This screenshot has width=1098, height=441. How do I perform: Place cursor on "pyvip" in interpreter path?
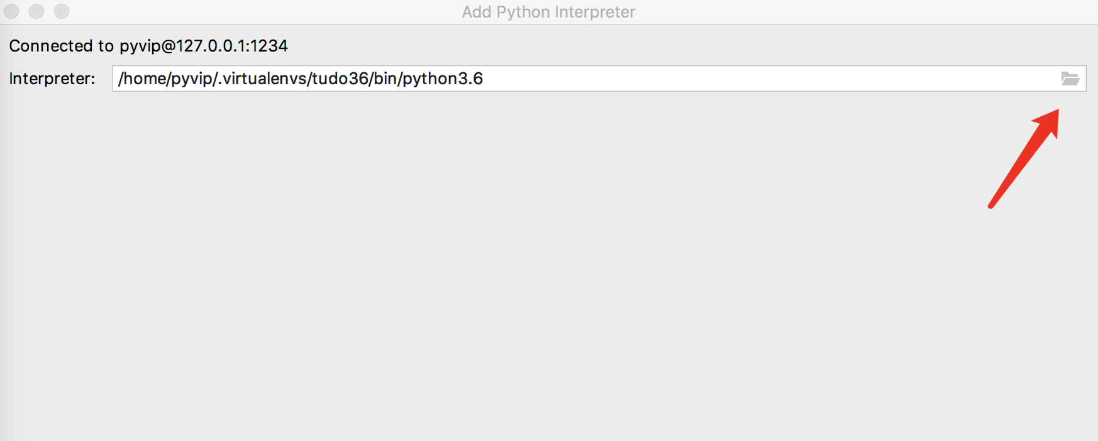[191, 79]
